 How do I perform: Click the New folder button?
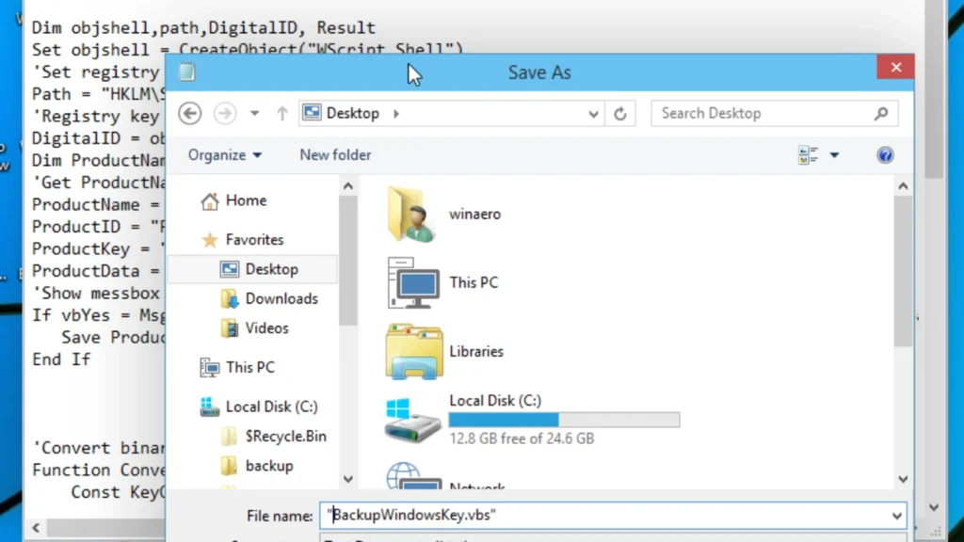pyautogui.click(x=335, y=154)
